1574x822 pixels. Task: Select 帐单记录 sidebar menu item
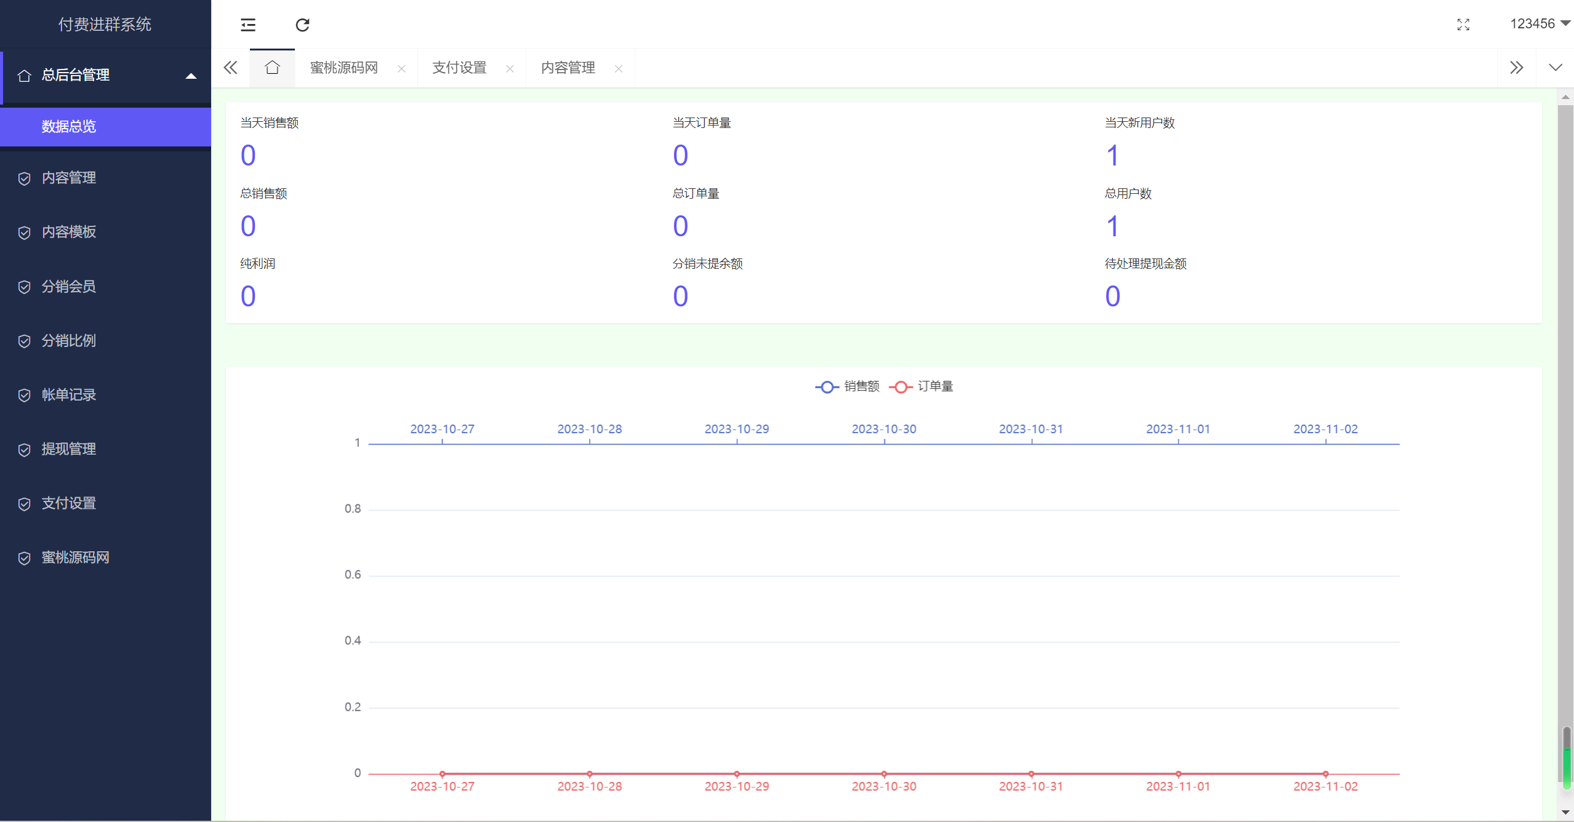pos(68,395)
